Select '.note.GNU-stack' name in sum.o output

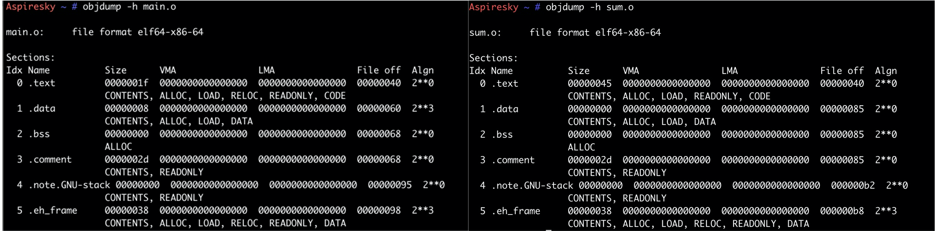tap(532, 186)
